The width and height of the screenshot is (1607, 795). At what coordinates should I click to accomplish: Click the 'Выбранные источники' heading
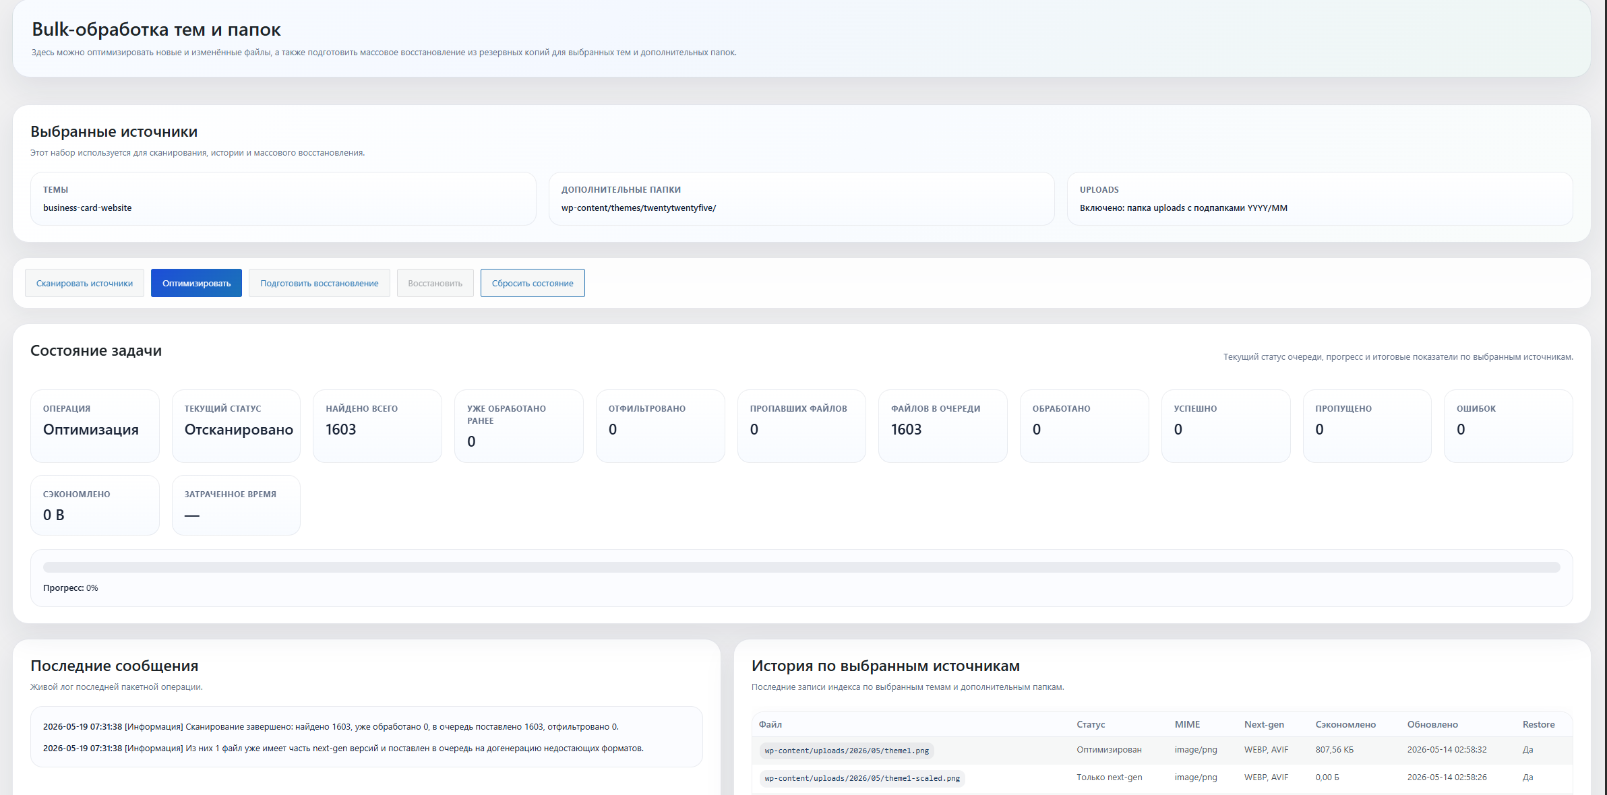coord(114,132)
